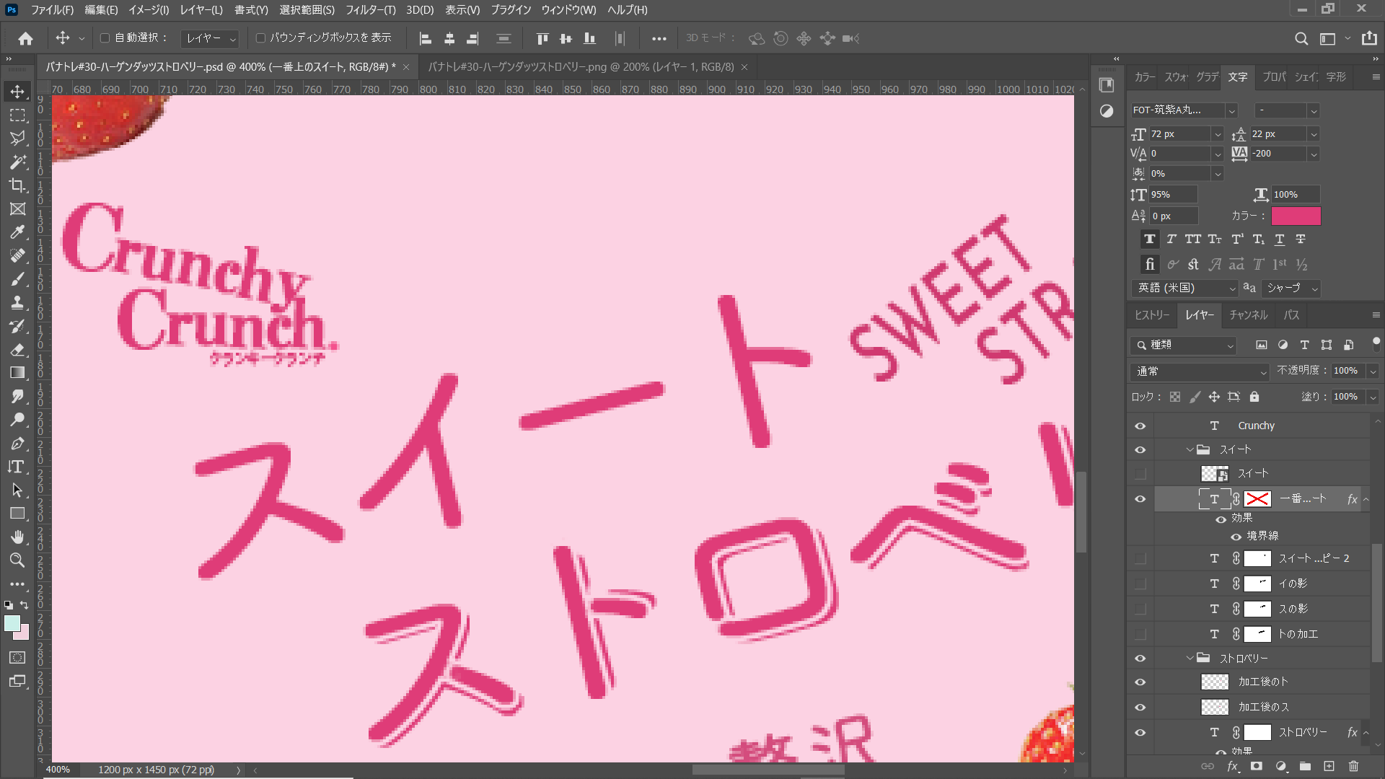Enable バウンディングボックスを表示 checkbox
This screenshot has width=1385, height=779.
tap(260, 38)
